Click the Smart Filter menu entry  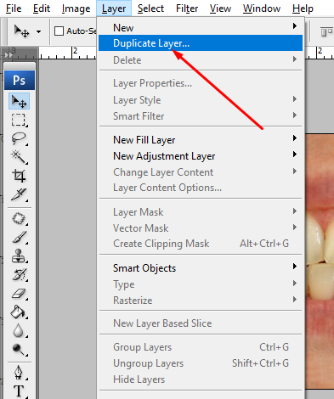click(201, 116)
